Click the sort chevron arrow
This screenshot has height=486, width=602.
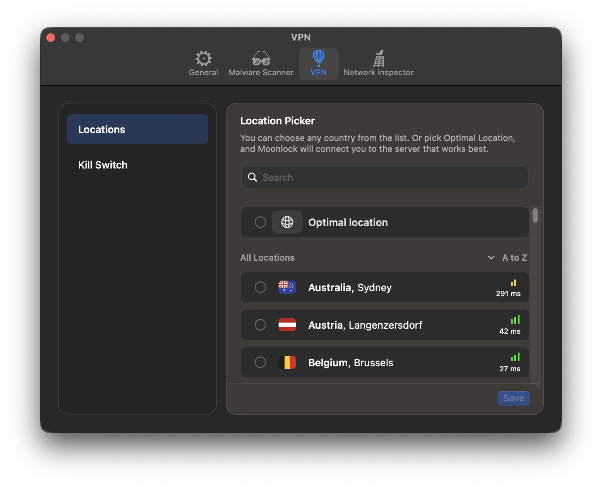tap(491, 258)
